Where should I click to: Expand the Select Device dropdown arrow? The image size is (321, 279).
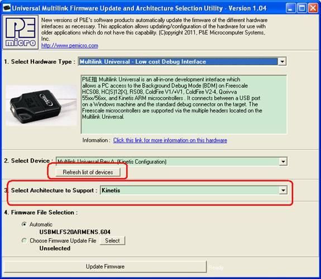283,161
